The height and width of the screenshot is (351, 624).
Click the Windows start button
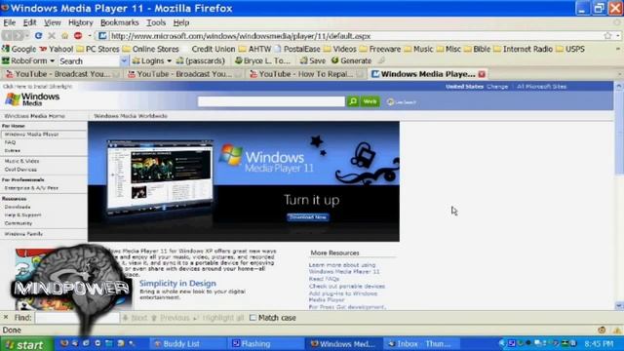point(26,344)
